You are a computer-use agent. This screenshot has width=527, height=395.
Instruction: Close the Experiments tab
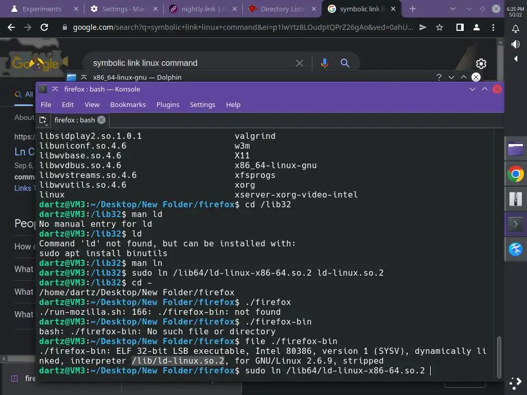pyautogui.click(x=76, y=9)
